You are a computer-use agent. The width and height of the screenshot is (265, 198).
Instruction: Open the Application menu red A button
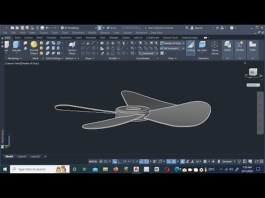tap(3, 28)
